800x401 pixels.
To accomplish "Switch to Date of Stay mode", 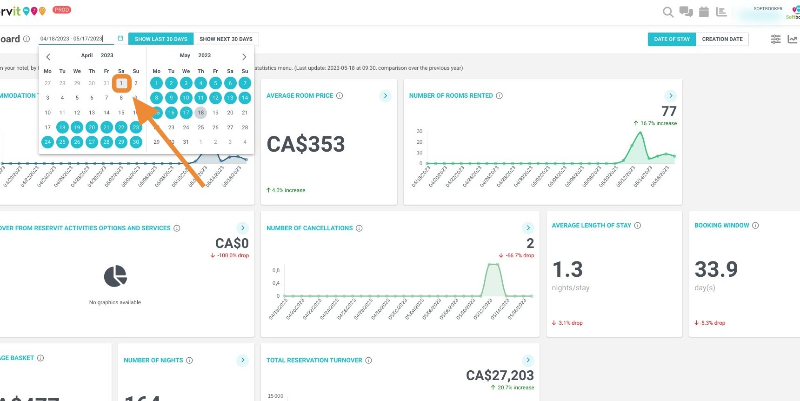I will (672, 39).
